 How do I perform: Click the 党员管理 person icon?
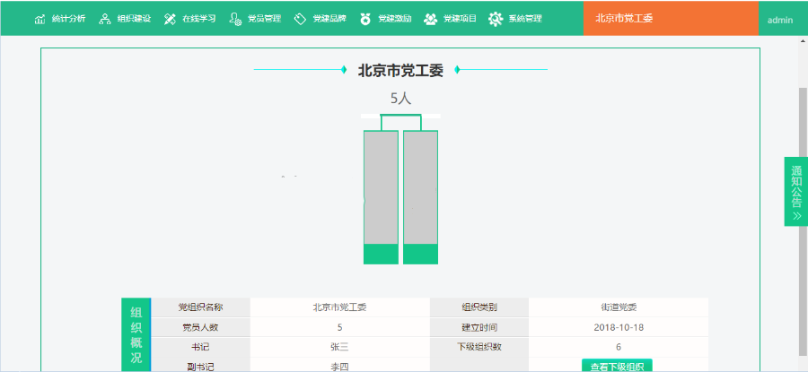click(x=235, y=20)
